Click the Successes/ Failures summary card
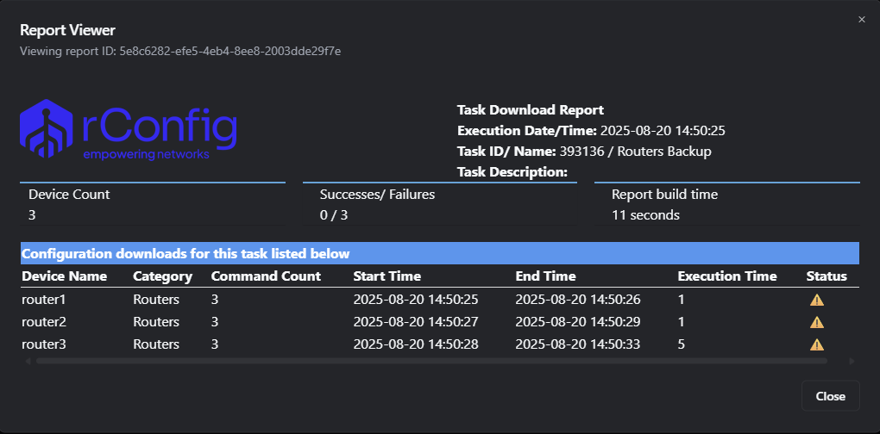Screen dimensions: 880x434 439,205
